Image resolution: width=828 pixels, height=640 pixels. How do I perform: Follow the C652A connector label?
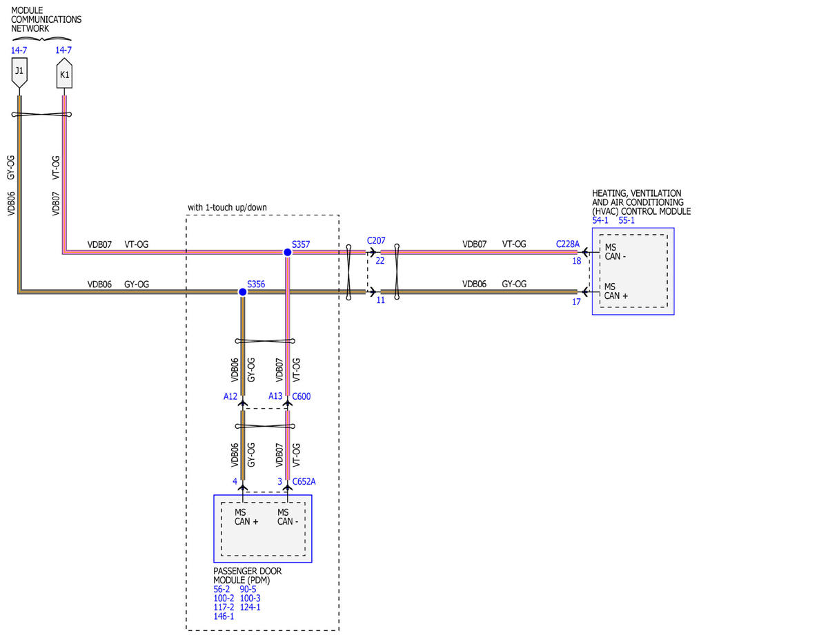[304, 481]
